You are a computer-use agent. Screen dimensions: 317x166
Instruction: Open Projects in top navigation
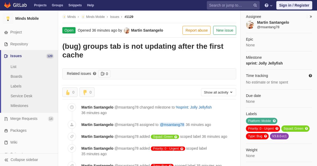tap(40, 5)
